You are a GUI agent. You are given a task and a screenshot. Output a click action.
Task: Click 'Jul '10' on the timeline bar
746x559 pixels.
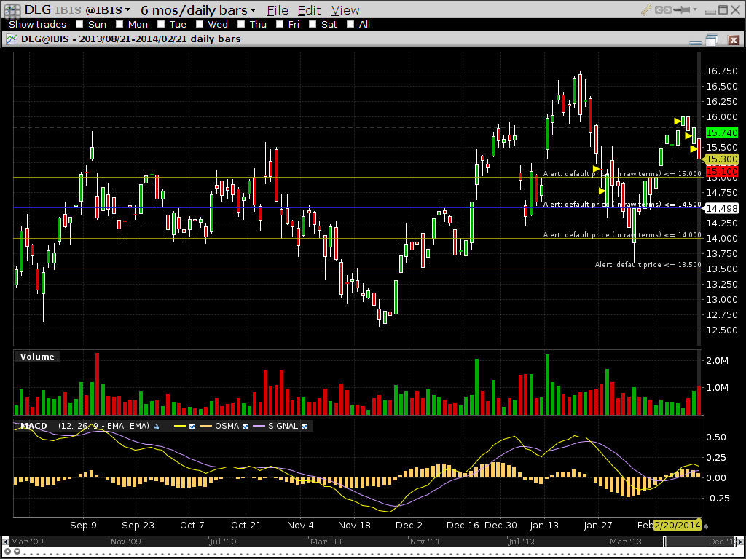click(x=223, y=542)
